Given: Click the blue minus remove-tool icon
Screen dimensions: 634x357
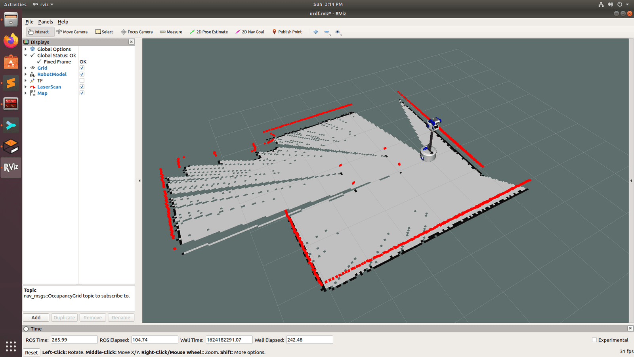Looking at the screenshot, I should [x=327, y=32].
